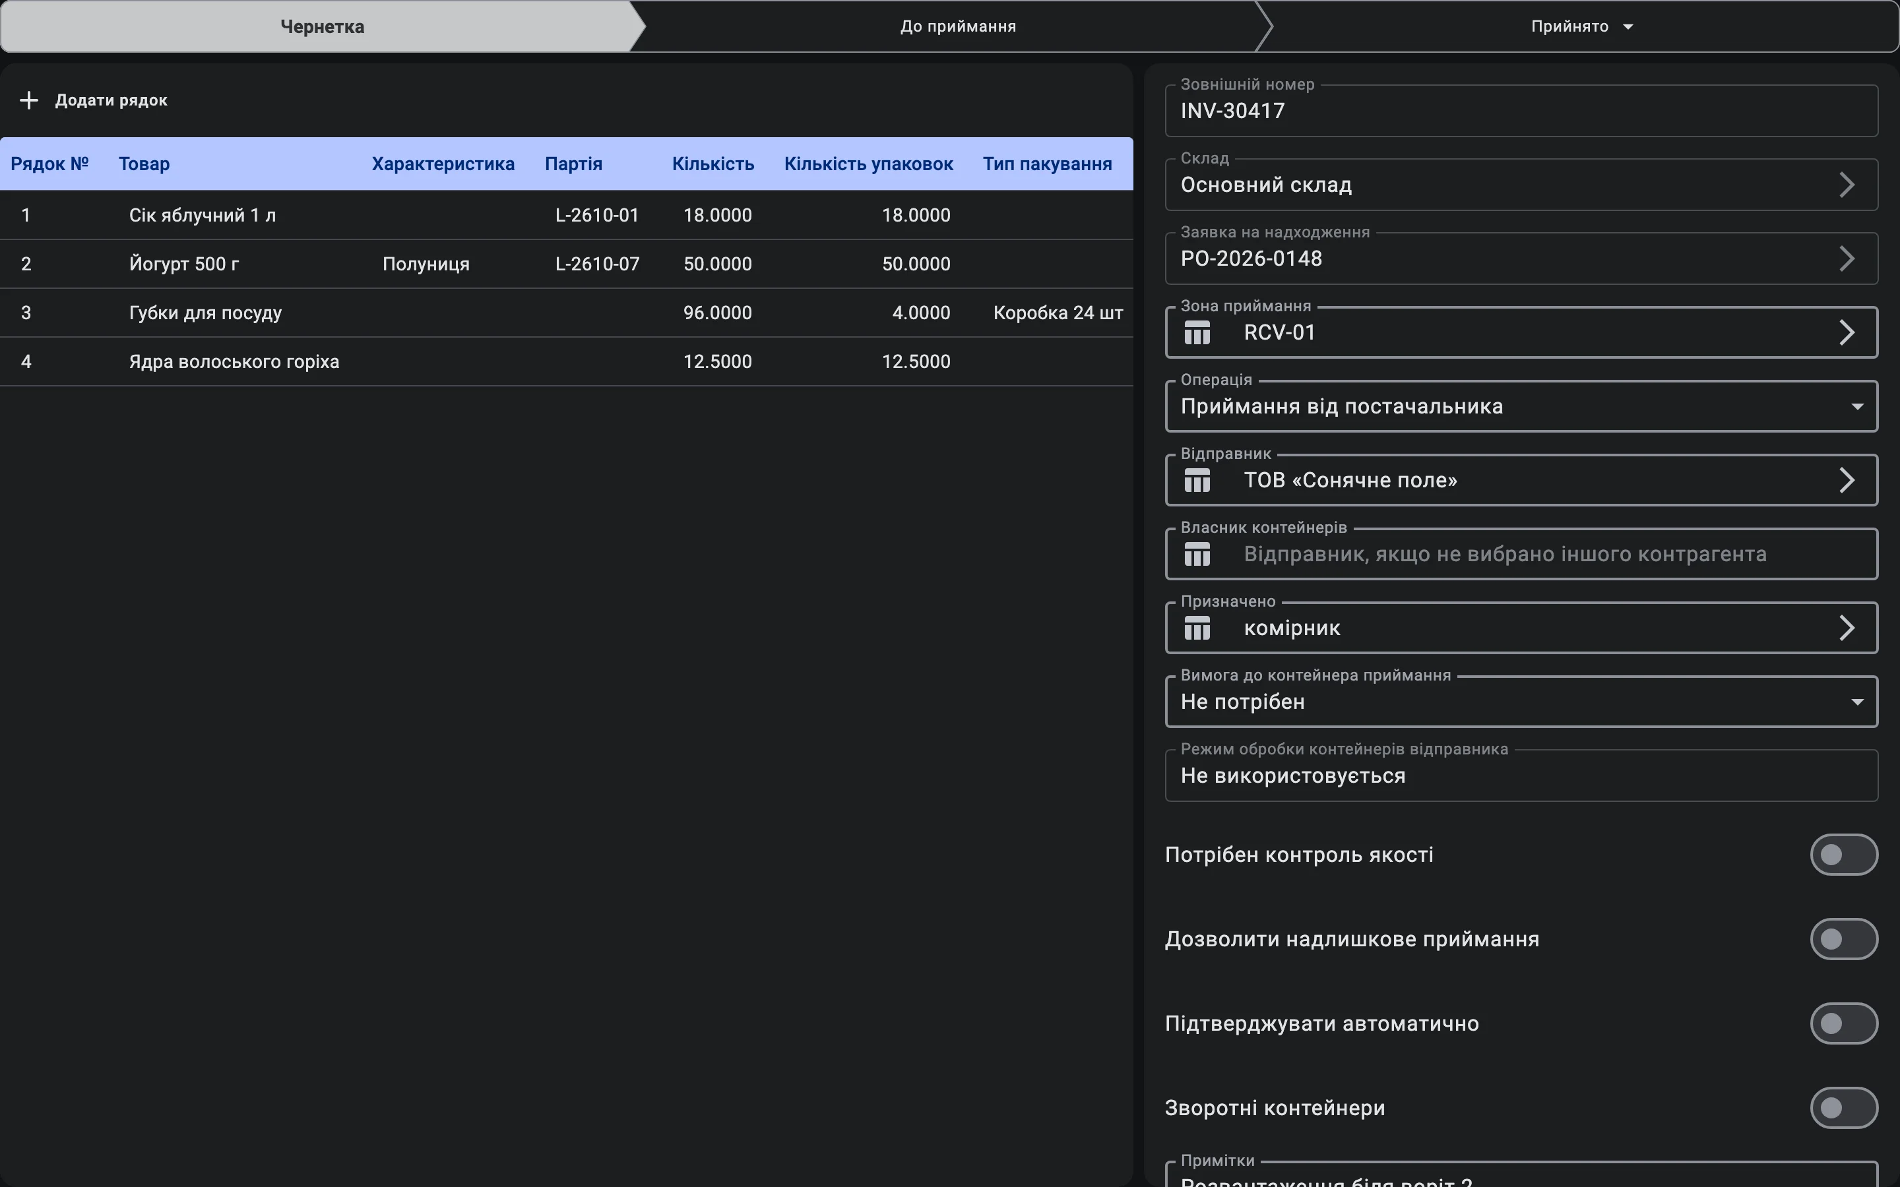Click package count cell 4.0000
The height and width of the screenshot is (1187, 1900).
(921, 313)
